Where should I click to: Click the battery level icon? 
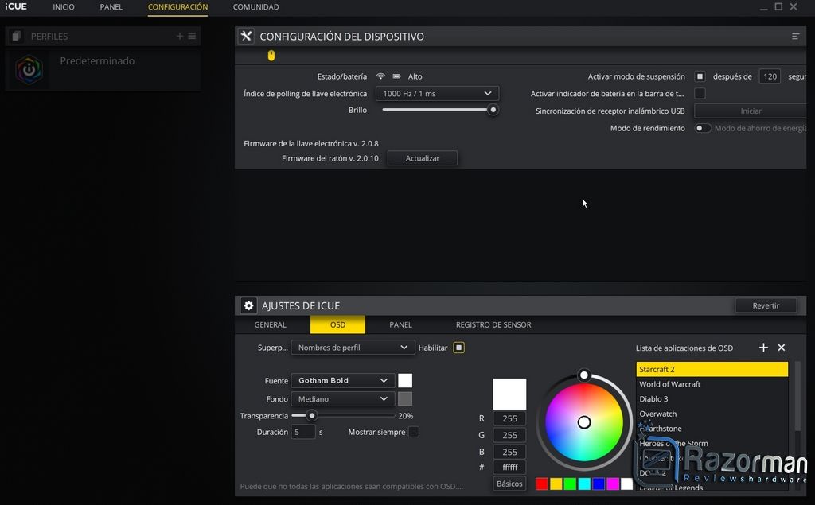[396, 76]
